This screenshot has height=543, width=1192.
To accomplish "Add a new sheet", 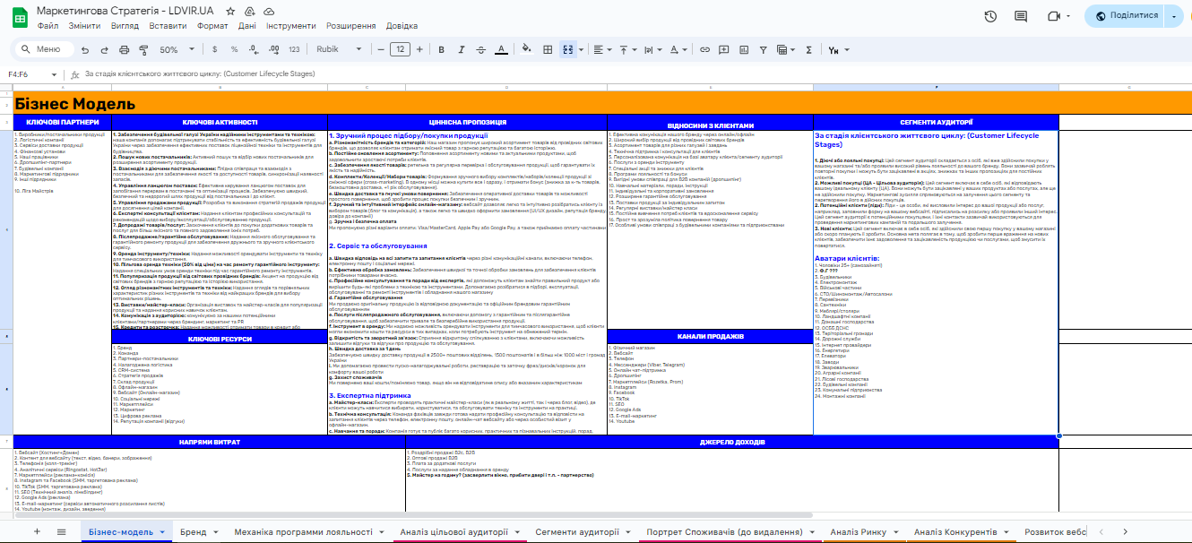I will [37, 531].
